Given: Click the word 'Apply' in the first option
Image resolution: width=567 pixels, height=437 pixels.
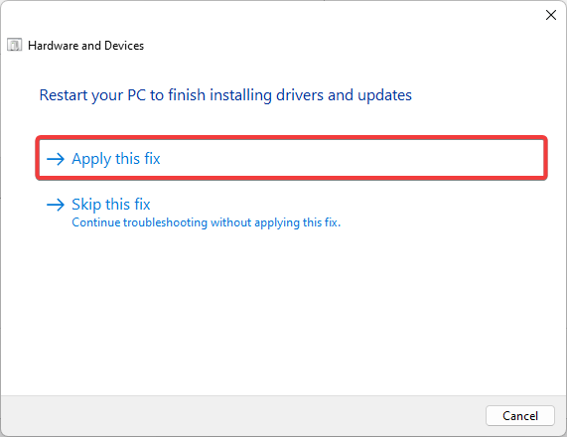Looking at the screenshot, I should coord(91,159).
